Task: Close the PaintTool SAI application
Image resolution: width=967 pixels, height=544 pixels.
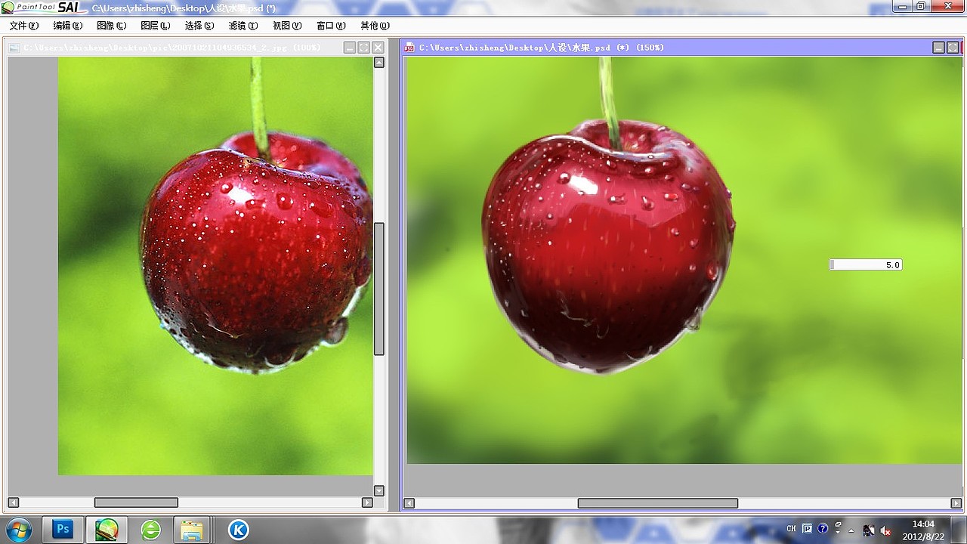Action: point(947,6)
